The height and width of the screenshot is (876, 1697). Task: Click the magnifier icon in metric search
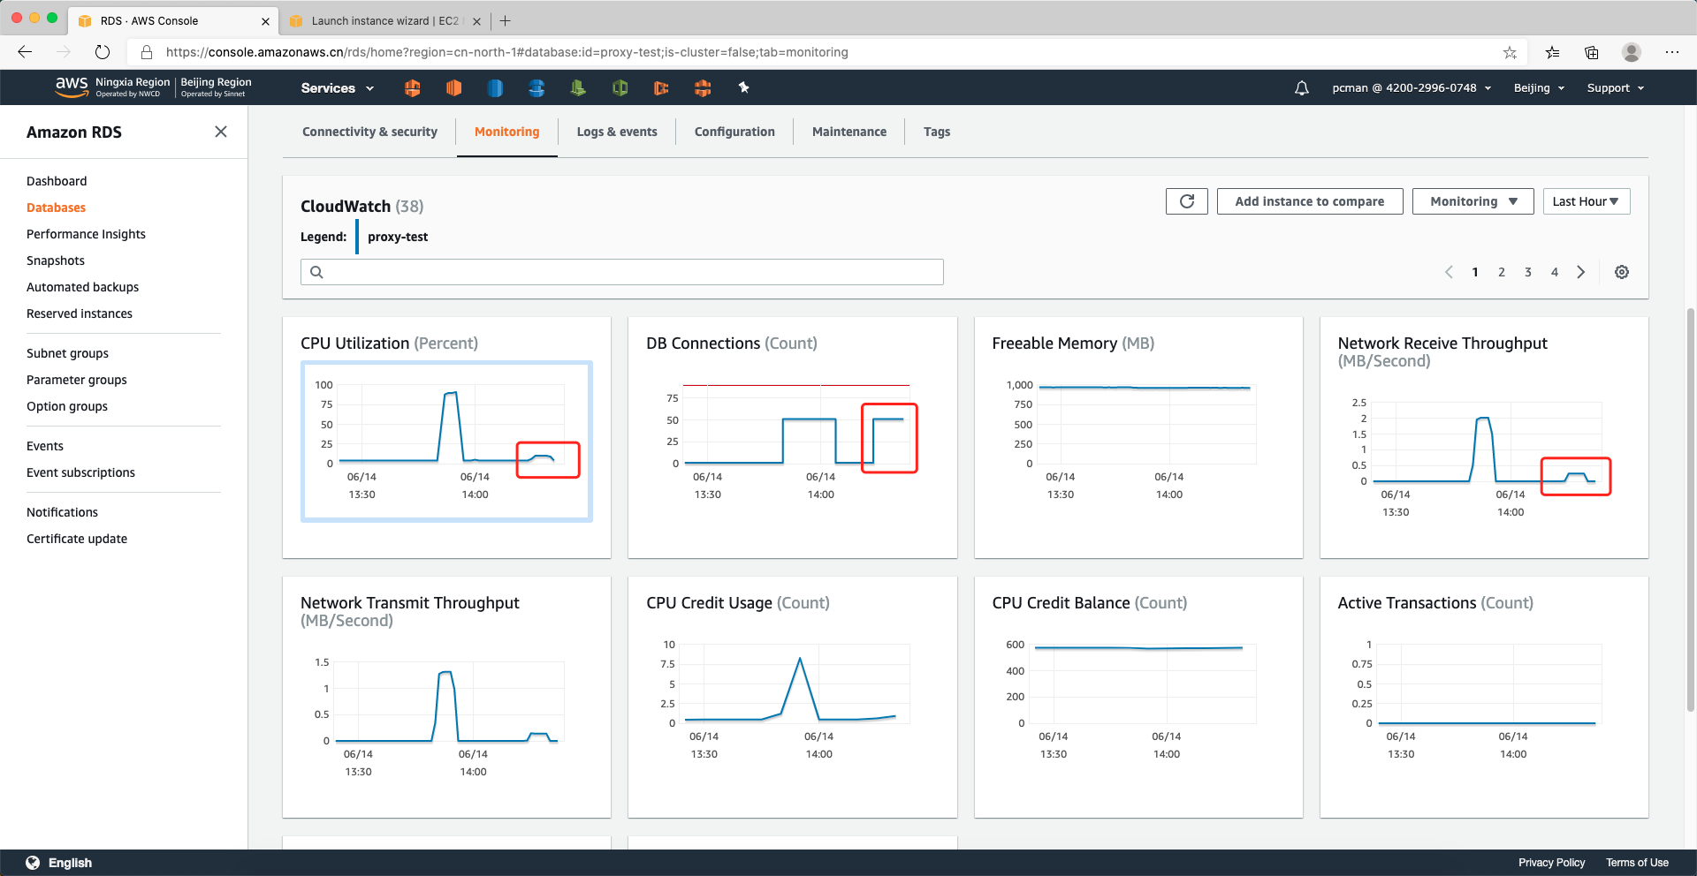point(316,272)
